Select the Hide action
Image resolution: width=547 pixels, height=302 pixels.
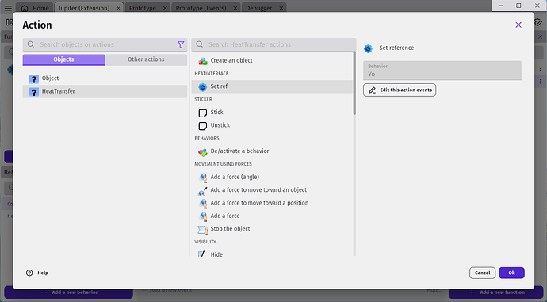pos(272,254)
